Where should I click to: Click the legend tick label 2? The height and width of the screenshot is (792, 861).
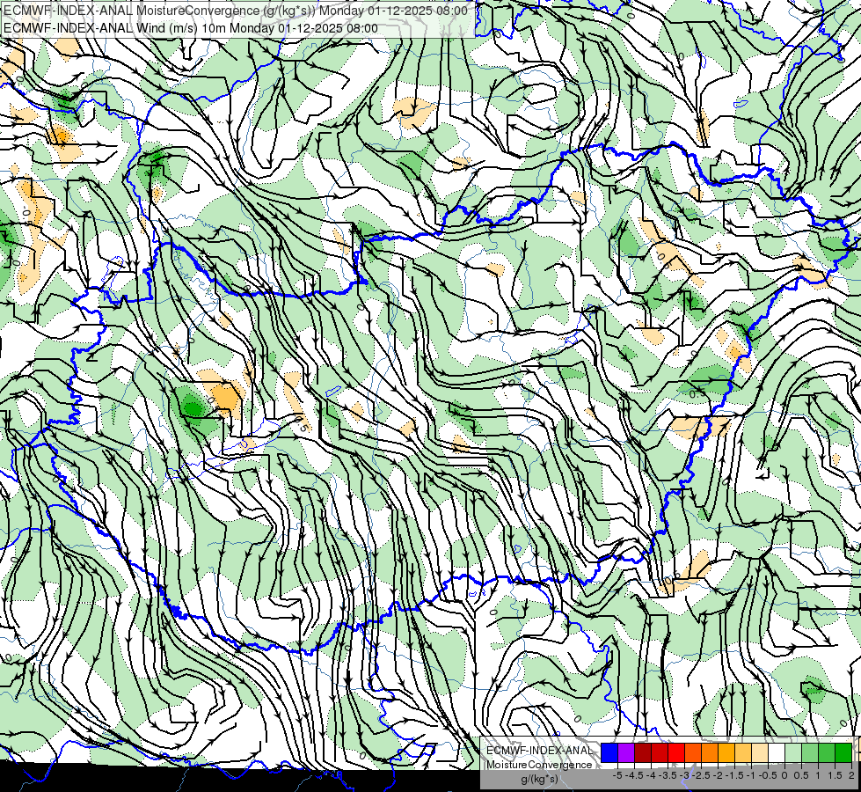[851, 775]
